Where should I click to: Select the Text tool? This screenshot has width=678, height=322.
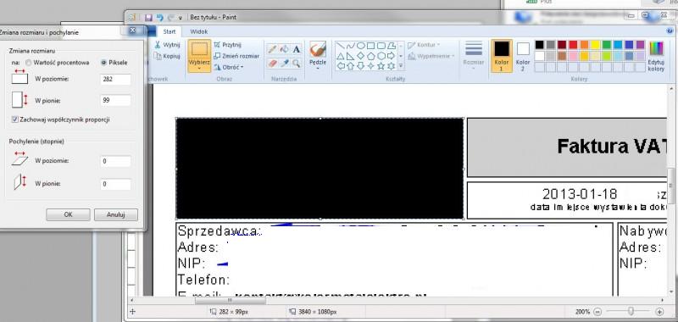tap(296, 49)
